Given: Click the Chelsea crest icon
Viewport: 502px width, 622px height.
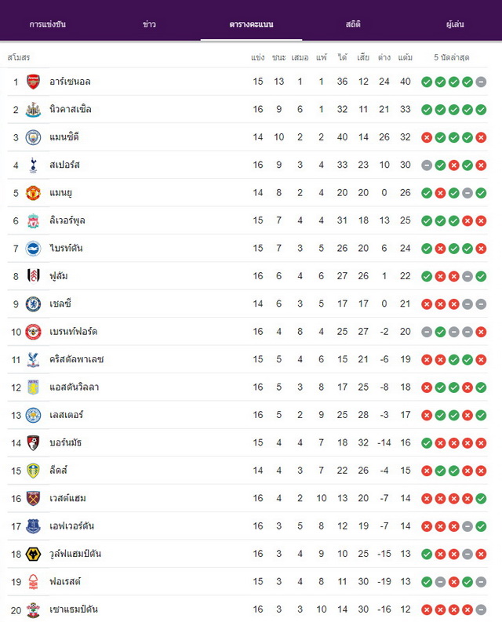Looking at the screenshot, I should [x=33, y=304].
